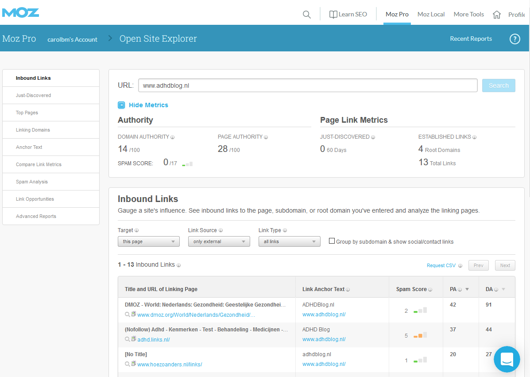Click Link Anchor Text column info icon
The height and width of the screenshot is (377, 530).
point(348,290)
